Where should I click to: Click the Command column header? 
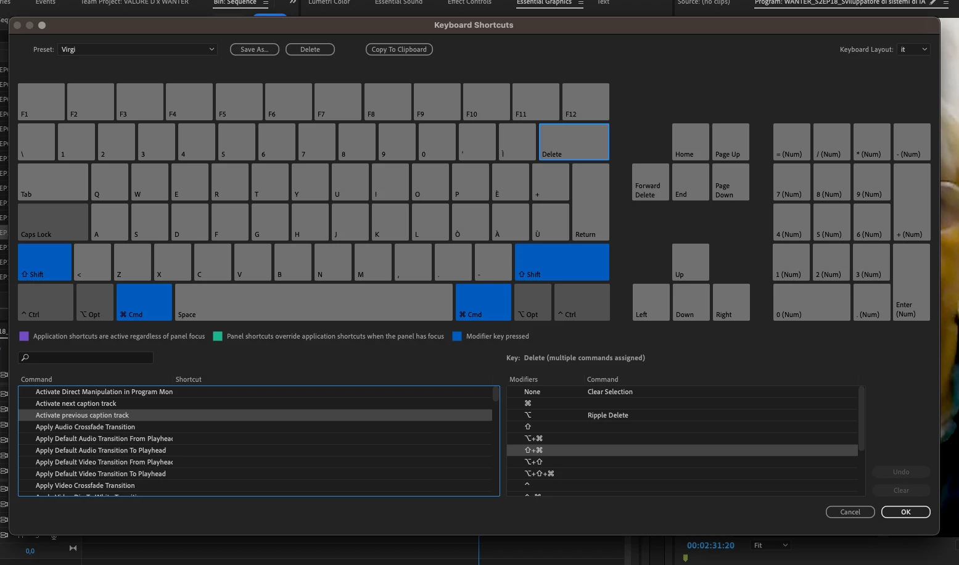pyautogui.click(x=36, y=379)
